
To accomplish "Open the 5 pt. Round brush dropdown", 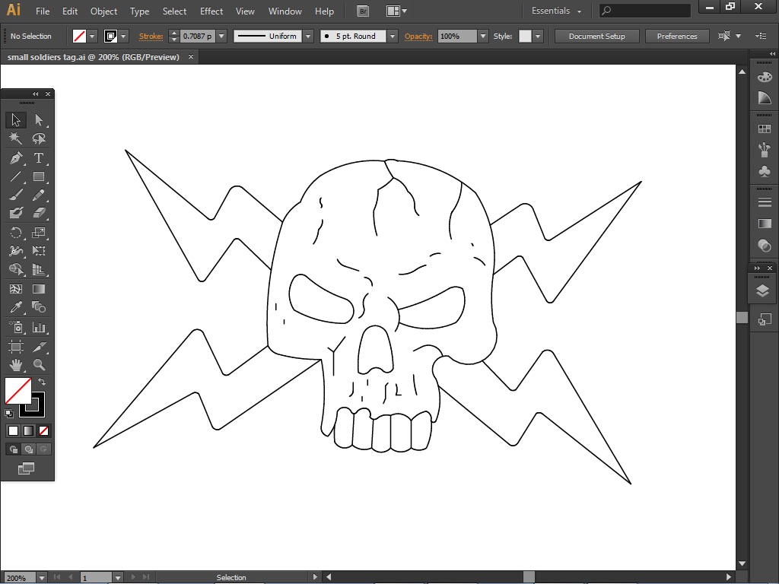I will click(393, 36).
